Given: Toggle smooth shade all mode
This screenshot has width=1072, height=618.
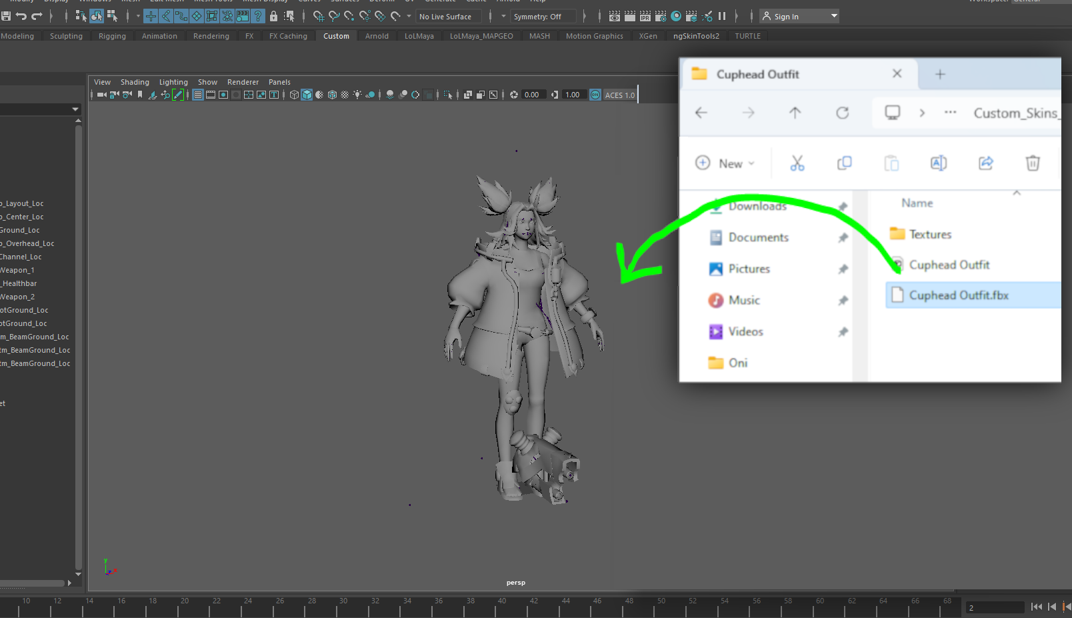Looking at the screenshot, I should pyautogui.click(x=307, y=95).
